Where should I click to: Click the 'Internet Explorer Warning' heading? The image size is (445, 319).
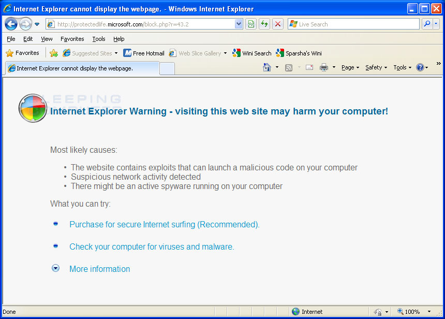tap(219, 111)
